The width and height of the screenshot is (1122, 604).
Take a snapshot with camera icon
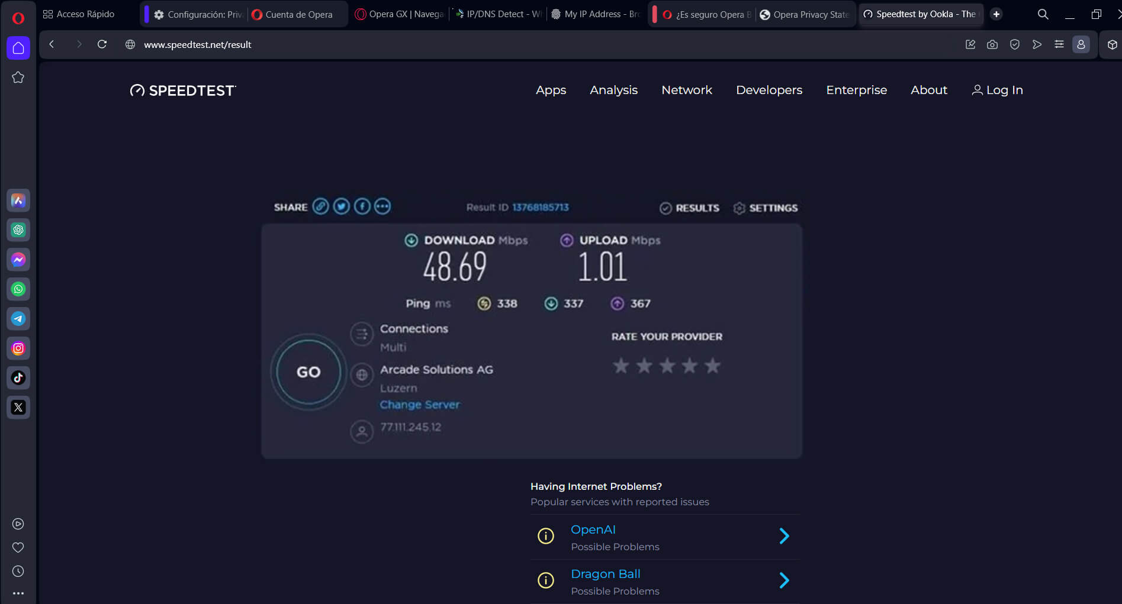click(992, 44)
